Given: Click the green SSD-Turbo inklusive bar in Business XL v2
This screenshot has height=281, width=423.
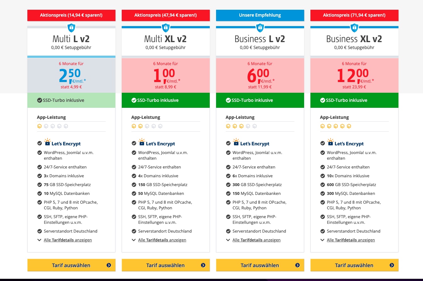Looking at the screenshot, I should (x=354, y=100).
